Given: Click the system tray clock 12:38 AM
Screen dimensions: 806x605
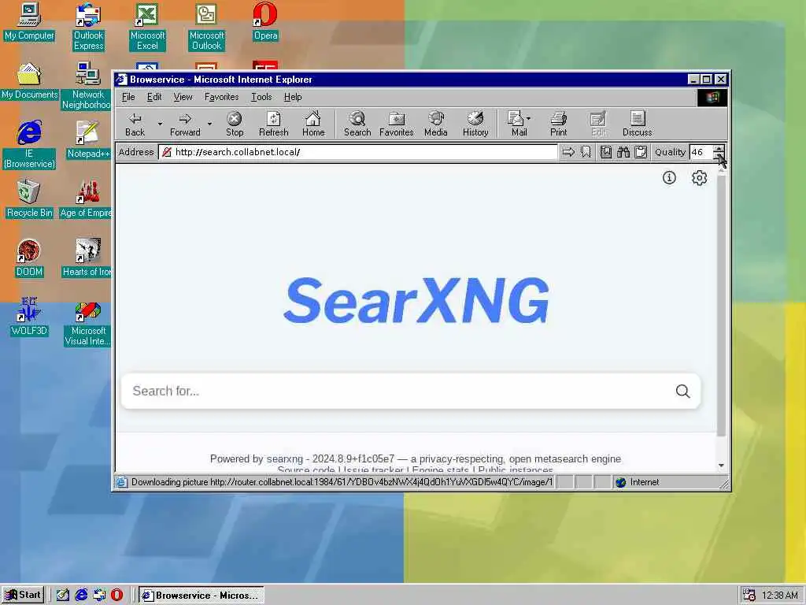Looking at the screenshot, I should (x=780, y=596).
